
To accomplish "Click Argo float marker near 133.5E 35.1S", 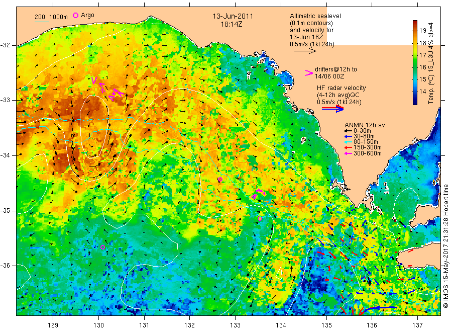I will (260, 218).
